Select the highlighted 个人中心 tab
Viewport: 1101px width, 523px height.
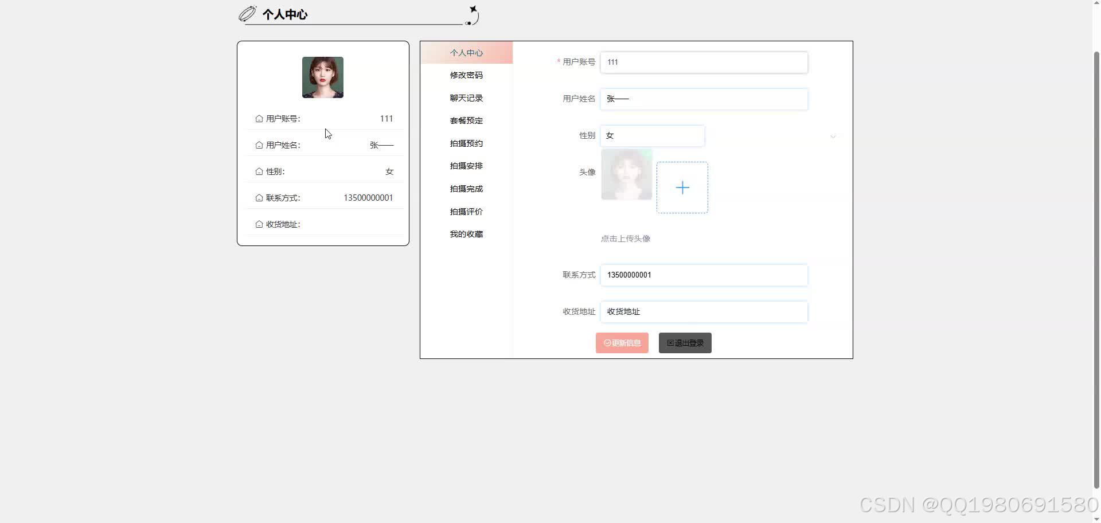pyautogui.click(x=466, y=52)
